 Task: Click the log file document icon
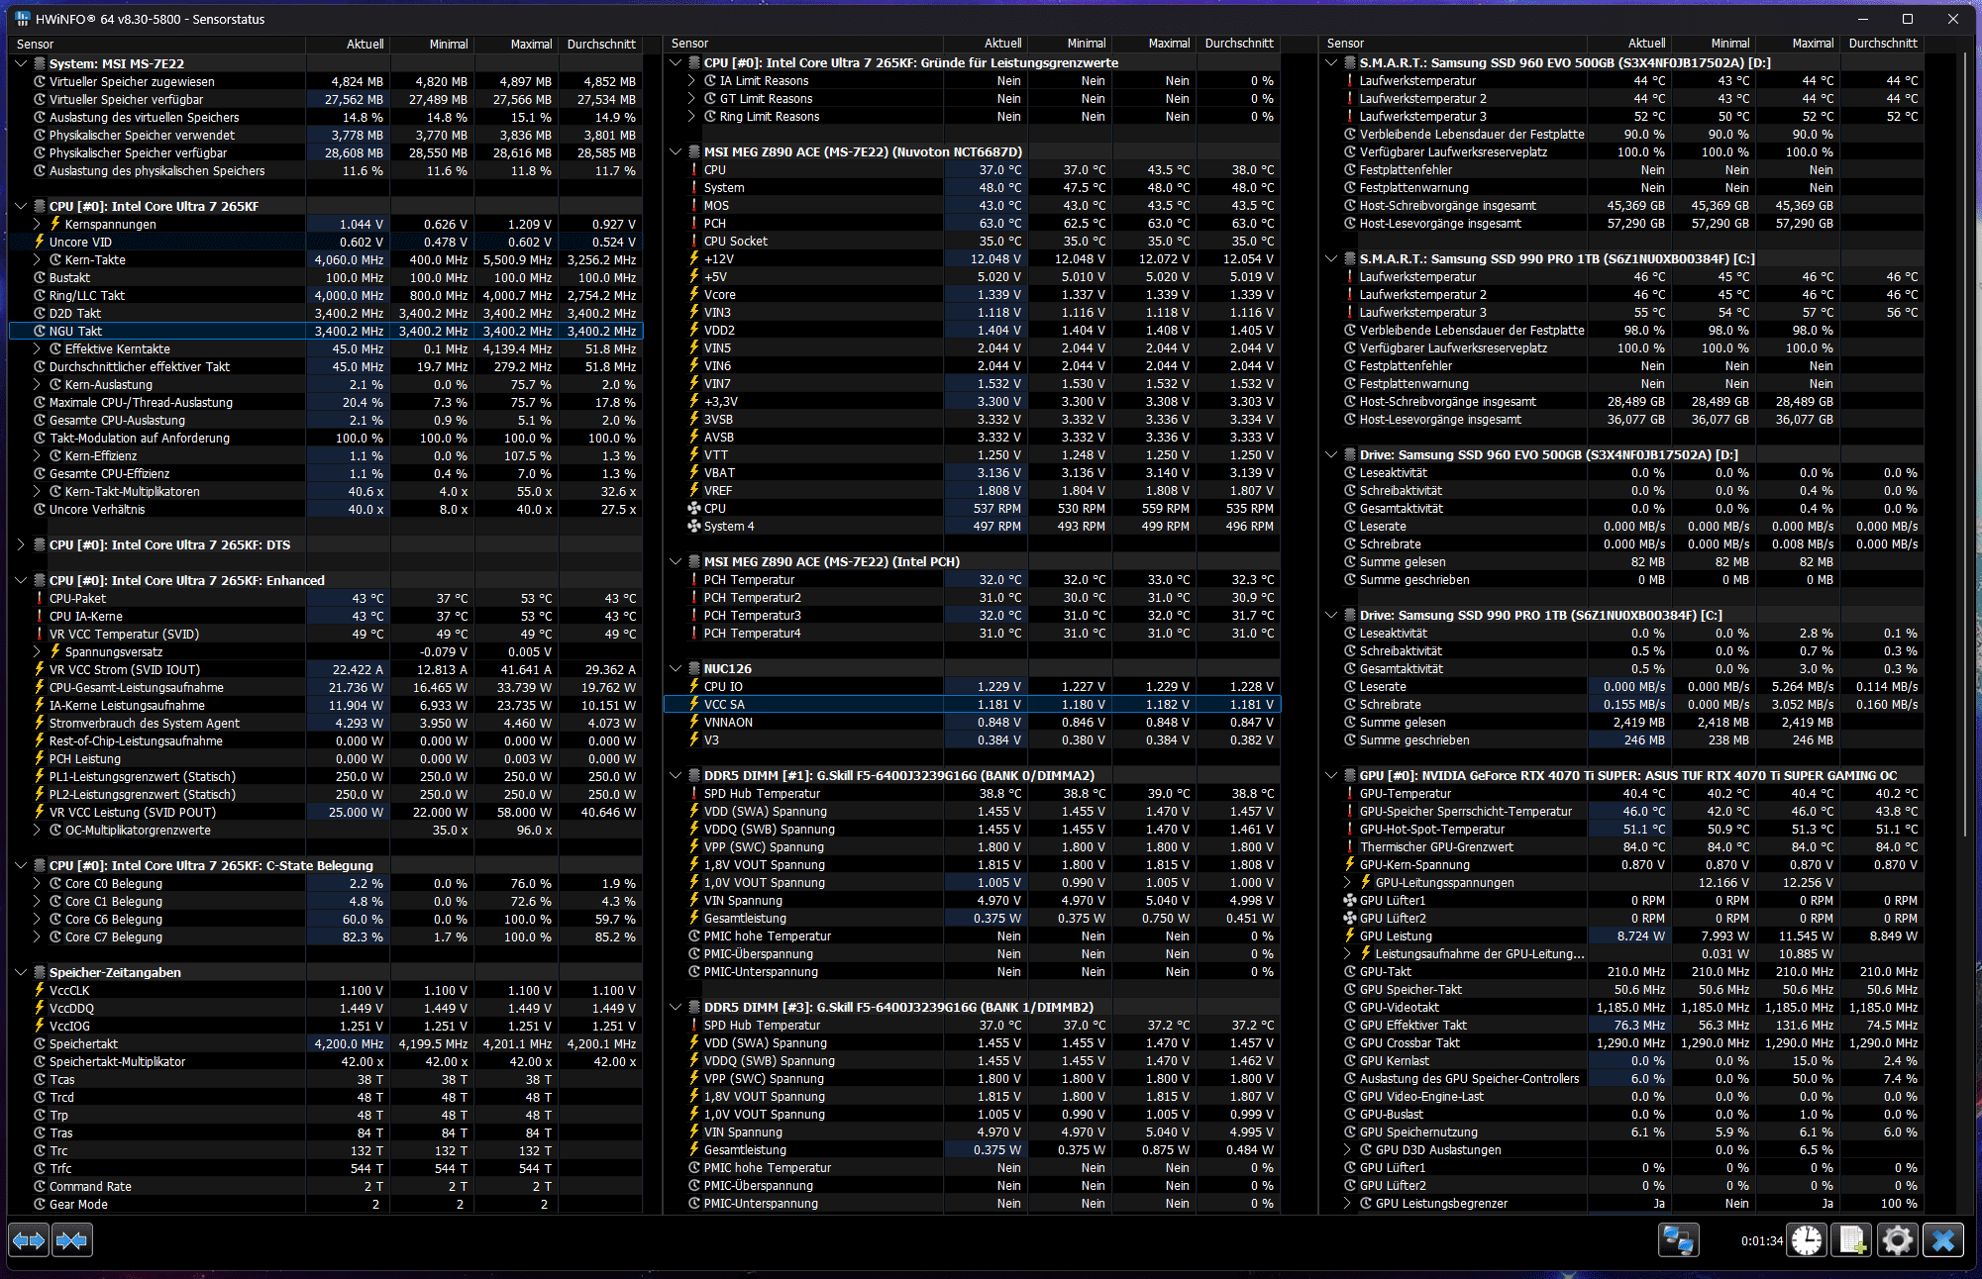point(1852,1239)
